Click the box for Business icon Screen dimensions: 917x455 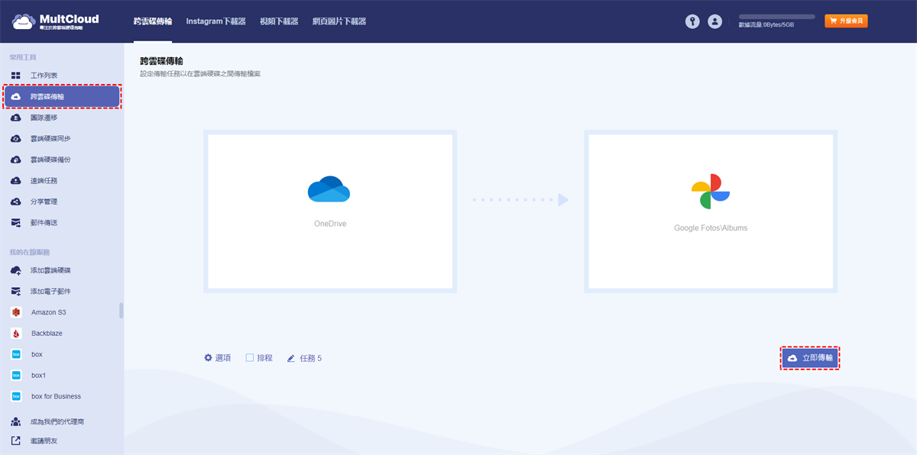click(x=16, y=396)
